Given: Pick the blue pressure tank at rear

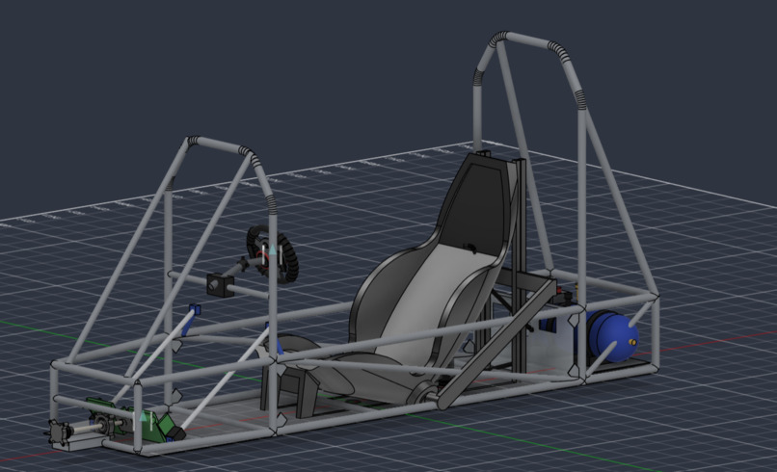Looking at the screenshot, I should (612, 336).
